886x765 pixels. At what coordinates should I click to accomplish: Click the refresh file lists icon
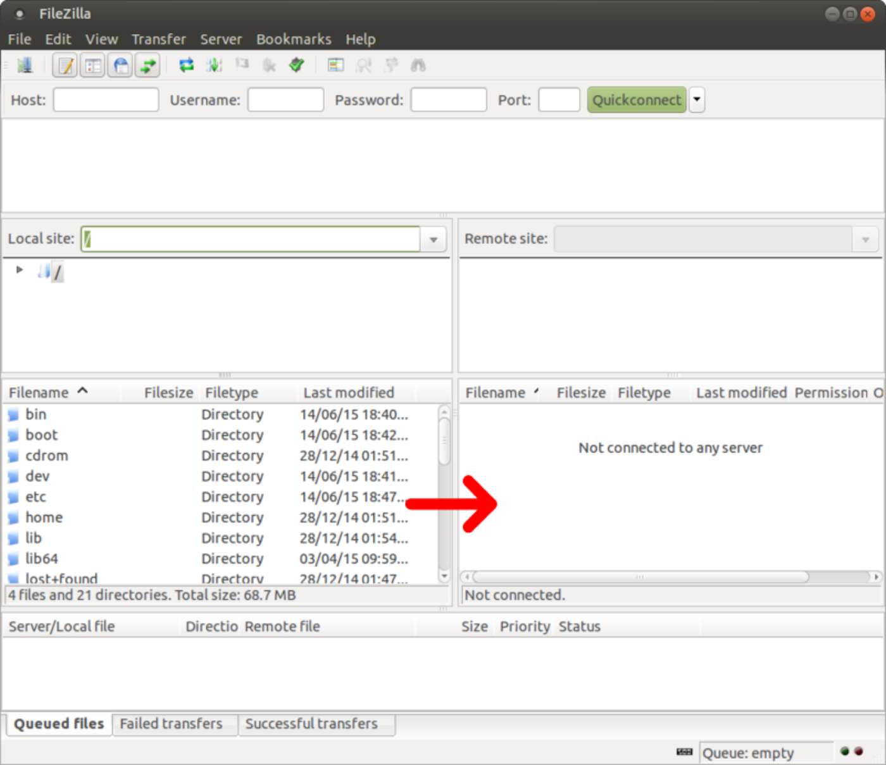pos(186,65)
